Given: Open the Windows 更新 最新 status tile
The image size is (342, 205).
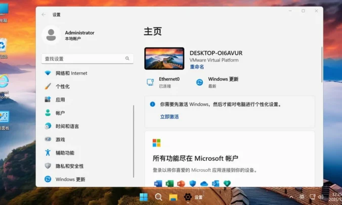Looking at the screenshot, I should coord(217,82).
